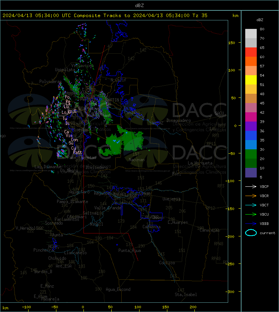
Task: Click the cyan 'current' ellipse icon
Action: click(251, 233)
